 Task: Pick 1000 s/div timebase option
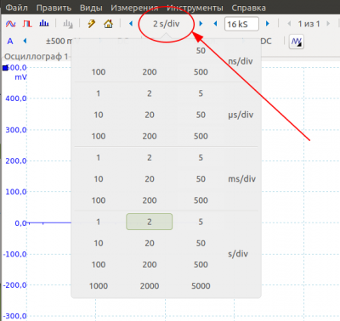pos(99,286)
